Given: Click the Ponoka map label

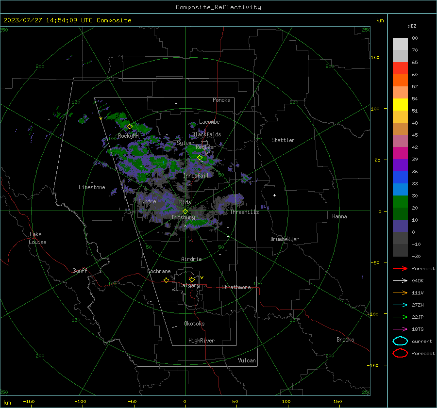Looking at the screenshot, I should (221, 100).
